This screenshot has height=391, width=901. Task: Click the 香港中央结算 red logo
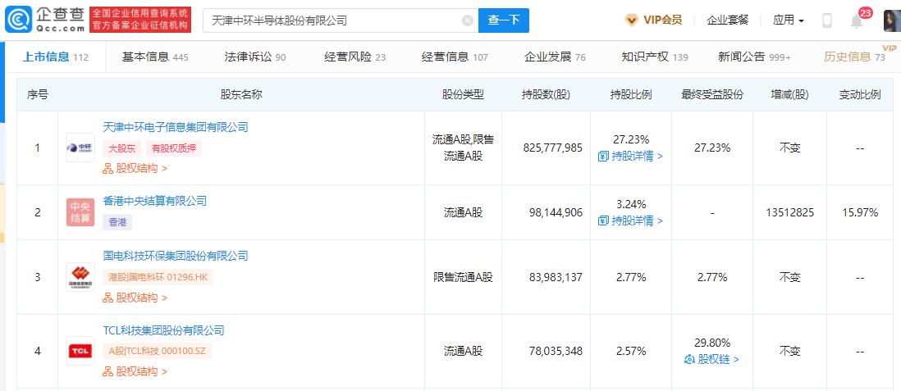coord(80,212)
